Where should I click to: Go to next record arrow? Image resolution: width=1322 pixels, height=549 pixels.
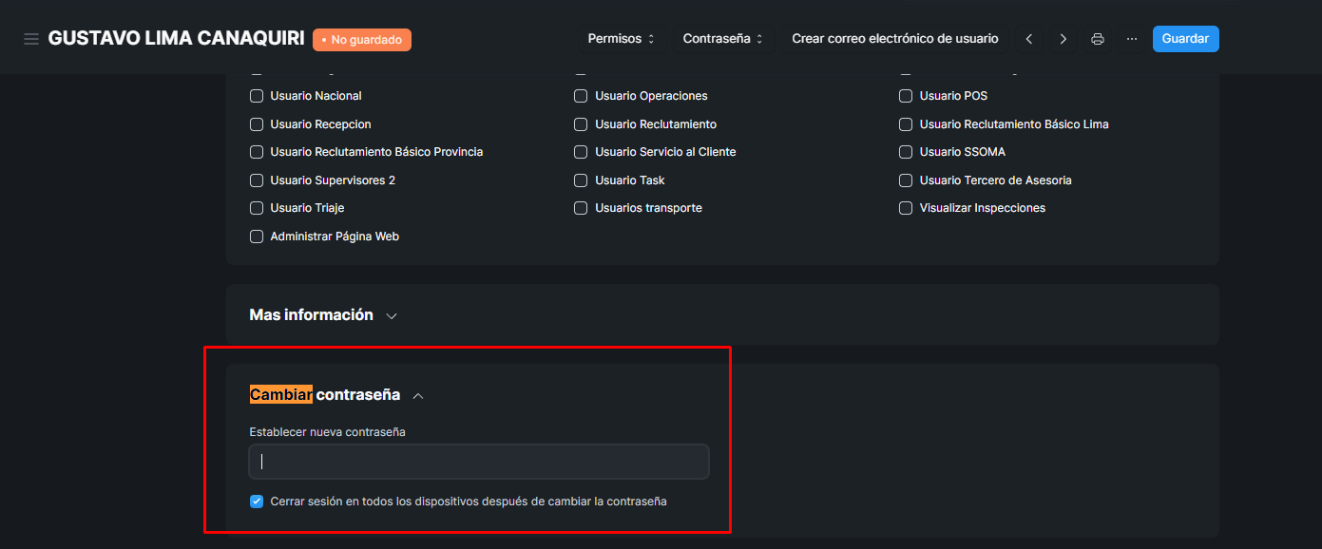[1063, 39]
